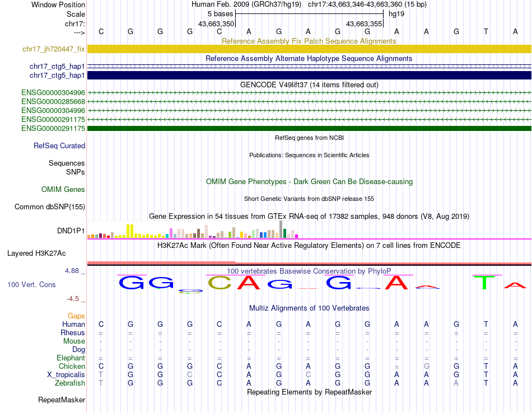Viewport: 532px width, 413px height.
Task: Select the yellow fix patch alignment bar
Action: pos(309,49)
